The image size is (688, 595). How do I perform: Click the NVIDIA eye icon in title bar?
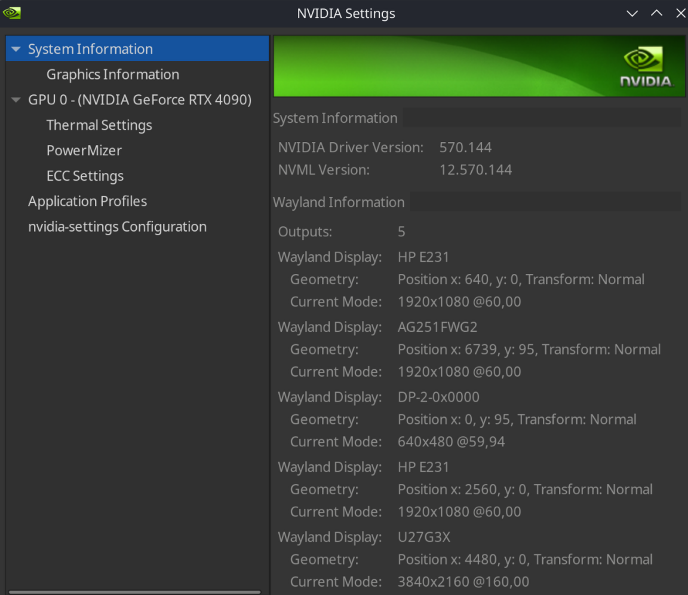point(11,13)
